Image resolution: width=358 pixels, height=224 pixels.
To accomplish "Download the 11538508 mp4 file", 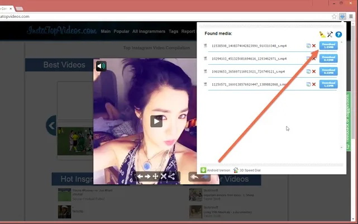I will [x=328, y=46].
